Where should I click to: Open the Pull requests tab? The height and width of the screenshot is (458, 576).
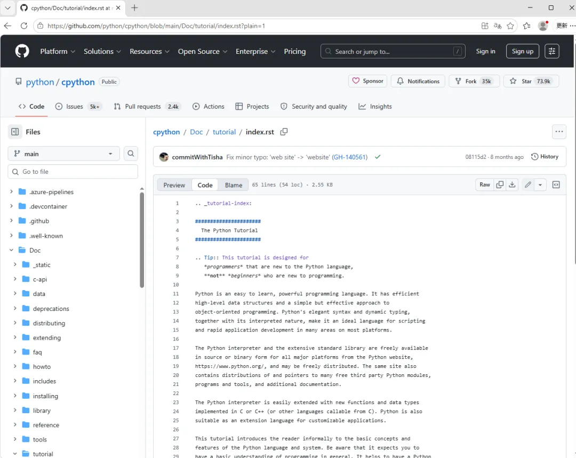pos(147,107)
